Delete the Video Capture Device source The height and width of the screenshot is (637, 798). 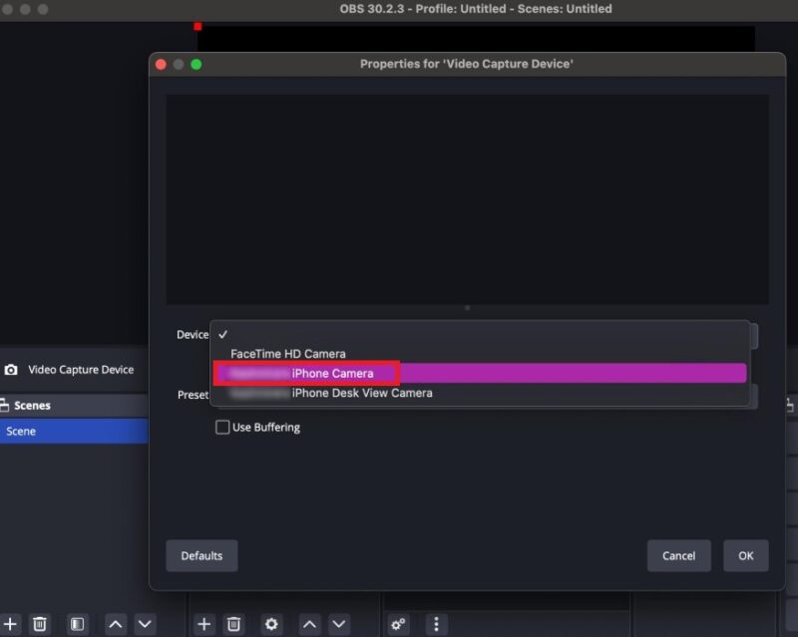(233, 623)
